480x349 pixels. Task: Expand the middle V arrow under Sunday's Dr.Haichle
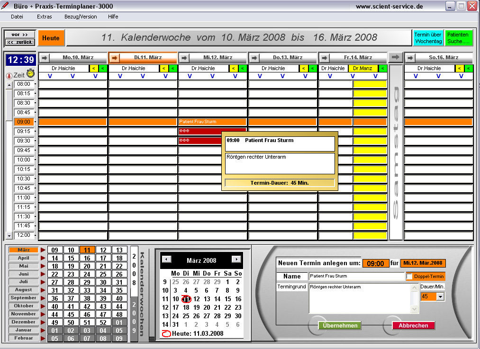pos(438,76)
